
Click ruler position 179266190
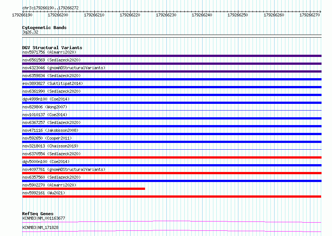coord(22,15)
